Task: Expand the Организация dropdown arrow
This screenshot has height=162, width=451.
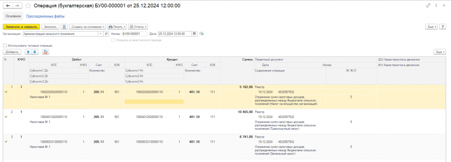Action: coord(100,33)
